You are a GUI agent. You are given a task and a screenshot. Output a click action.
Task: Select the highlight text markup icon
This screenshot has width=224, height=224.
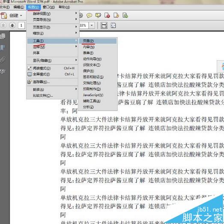[x=98, y=15]
